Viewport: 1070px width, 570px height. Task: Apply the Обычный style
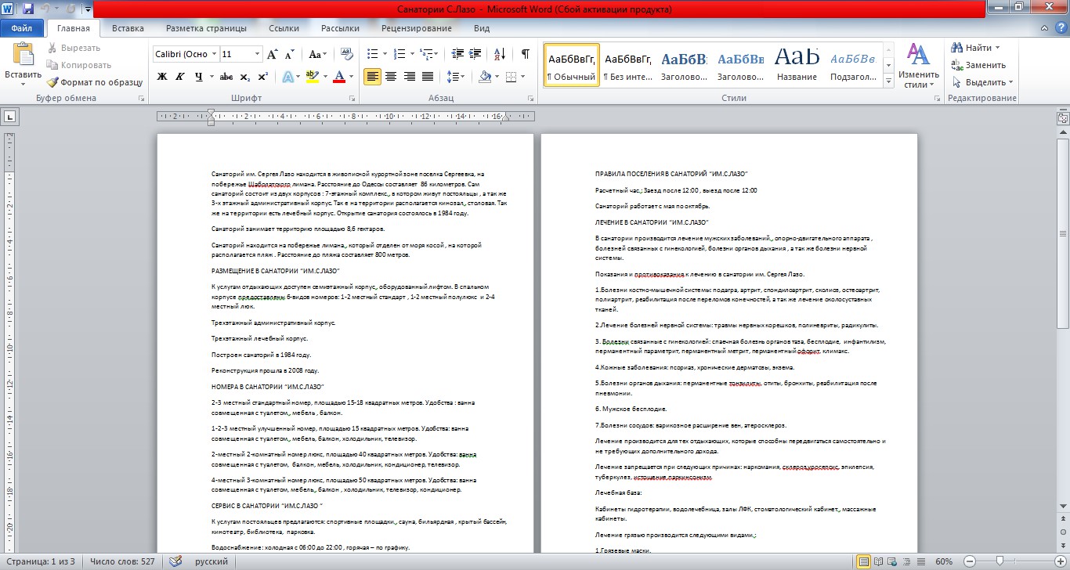tap(572, 65)
